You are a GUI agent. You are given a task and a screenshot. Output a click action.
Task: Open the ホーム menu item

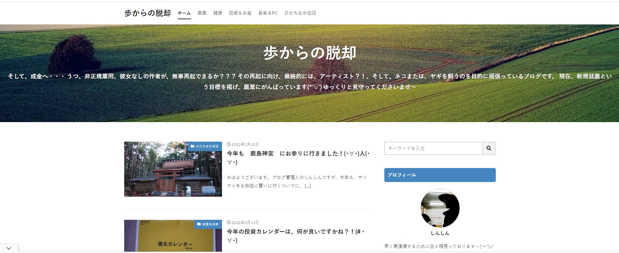pos(184,13)
